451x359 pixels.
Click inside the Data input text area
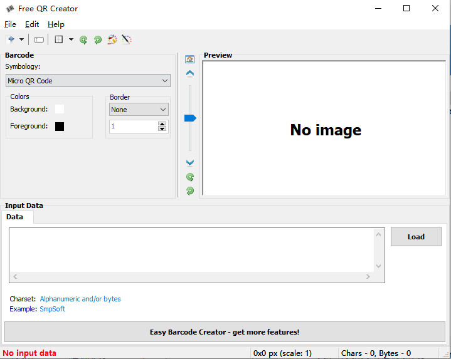pyautogui.click(x=191, y=249)
